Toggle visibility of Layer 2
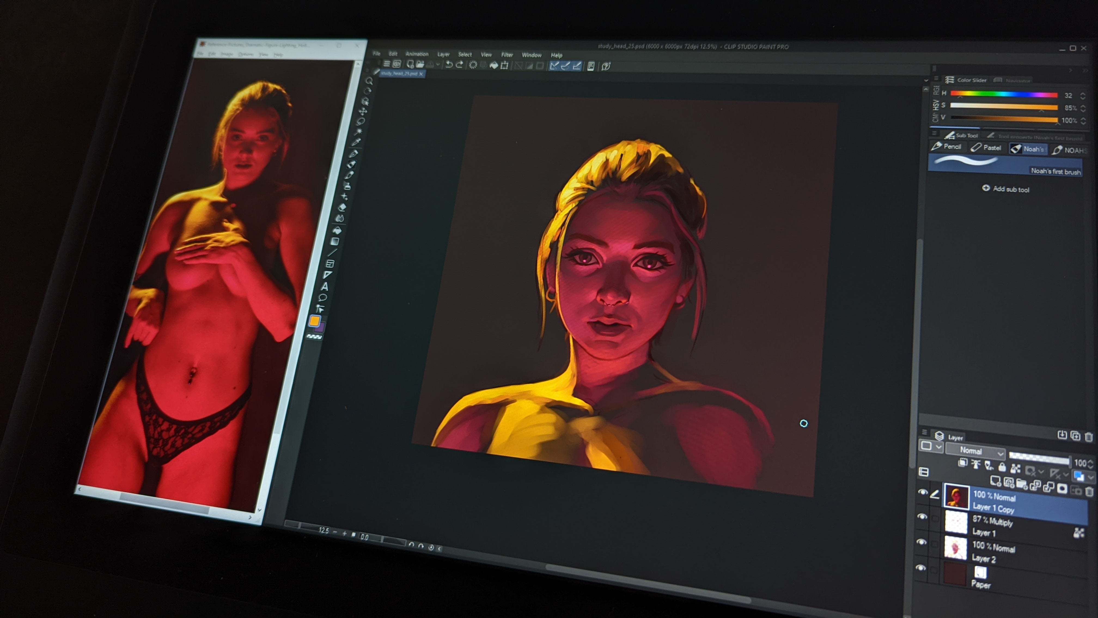 point(922,542)
